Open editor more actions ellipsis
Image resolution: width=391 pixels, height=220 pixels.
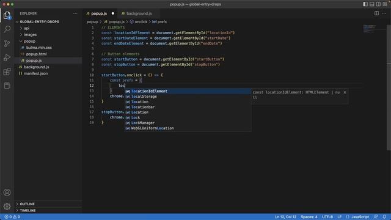[x=384, y=13]
